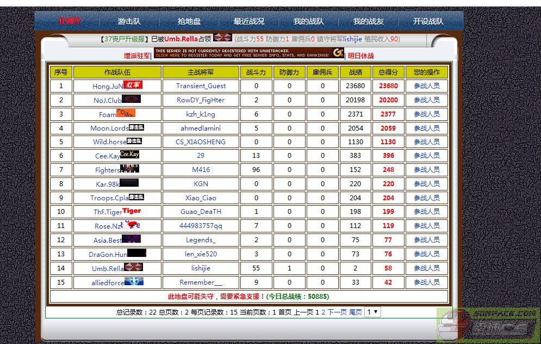Click the Cee.Kay team badge image

point(129,155)
